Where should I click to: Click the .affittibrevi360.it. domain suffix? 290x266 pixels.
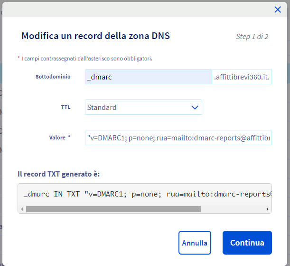tap(242, 77)
